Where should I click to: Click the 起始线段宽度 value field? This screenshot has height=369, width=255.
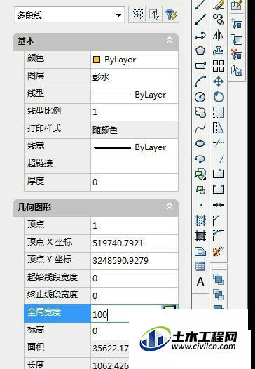(x=135, y=279)
